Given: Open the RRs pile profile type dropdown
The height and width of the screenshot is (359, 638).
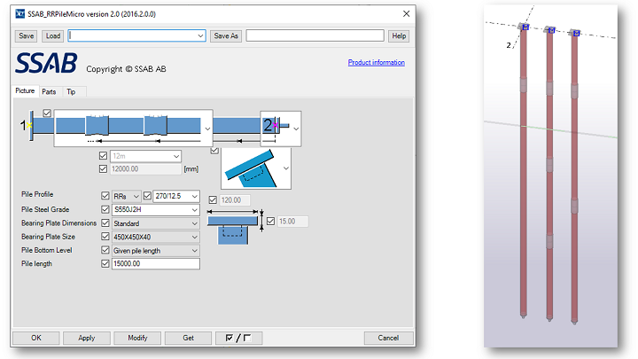Looking at the screenshot, I should click(136, 196).
